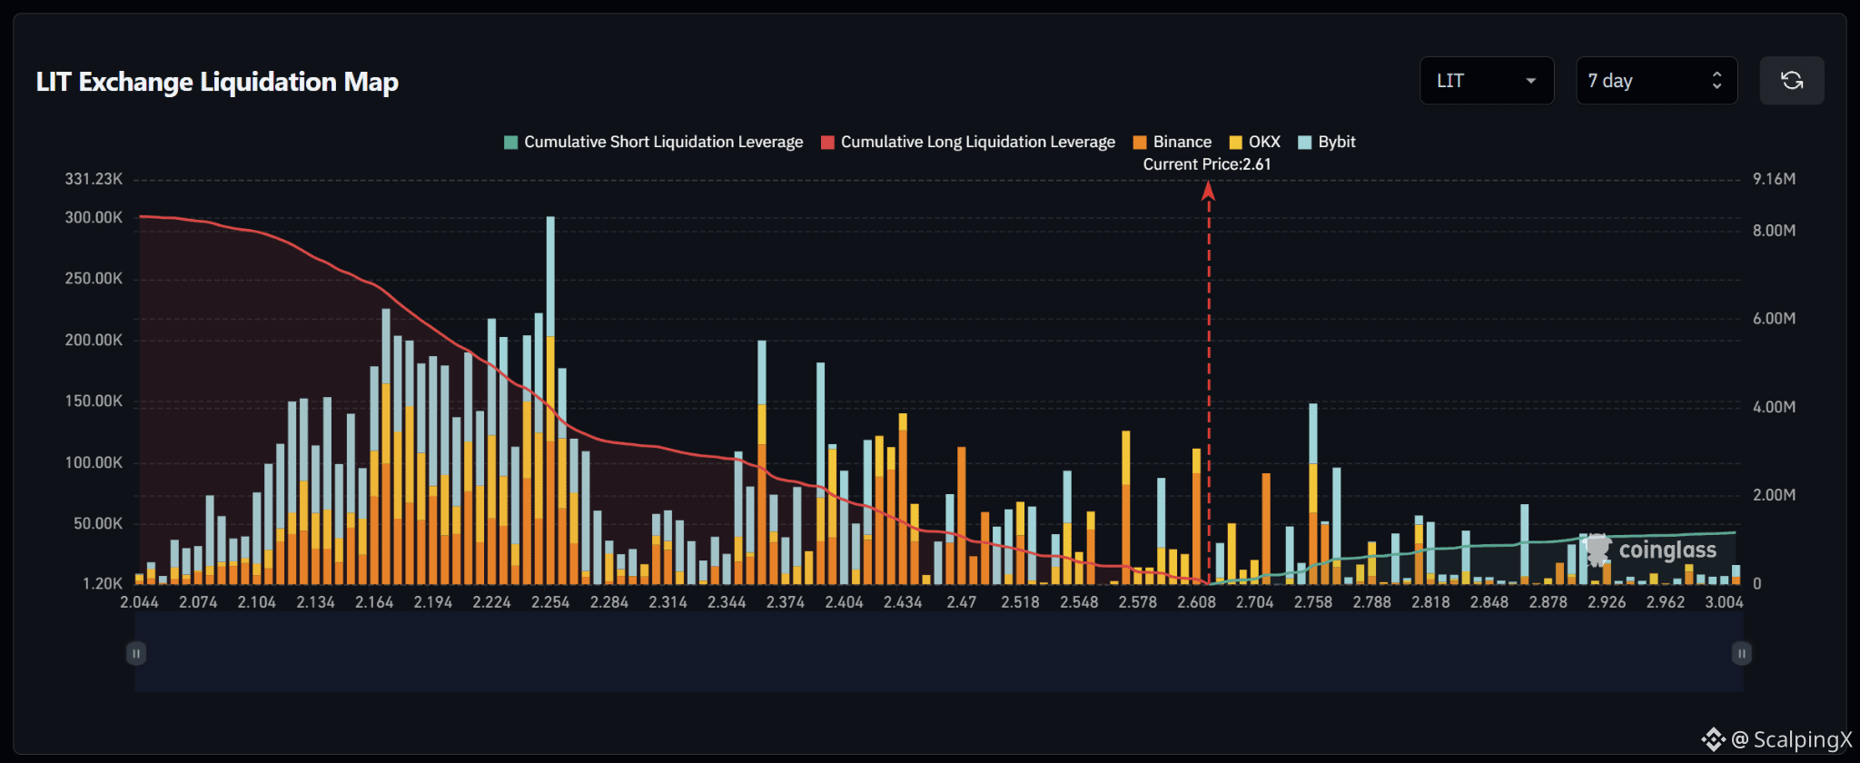Open the 7 day timeframe selector
This screenshot has width=1860, height=763.
tap(1657, 81)
